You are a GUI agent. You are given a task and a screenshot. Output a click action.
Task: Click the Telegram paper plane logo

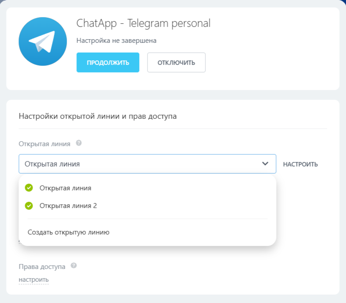43,42
